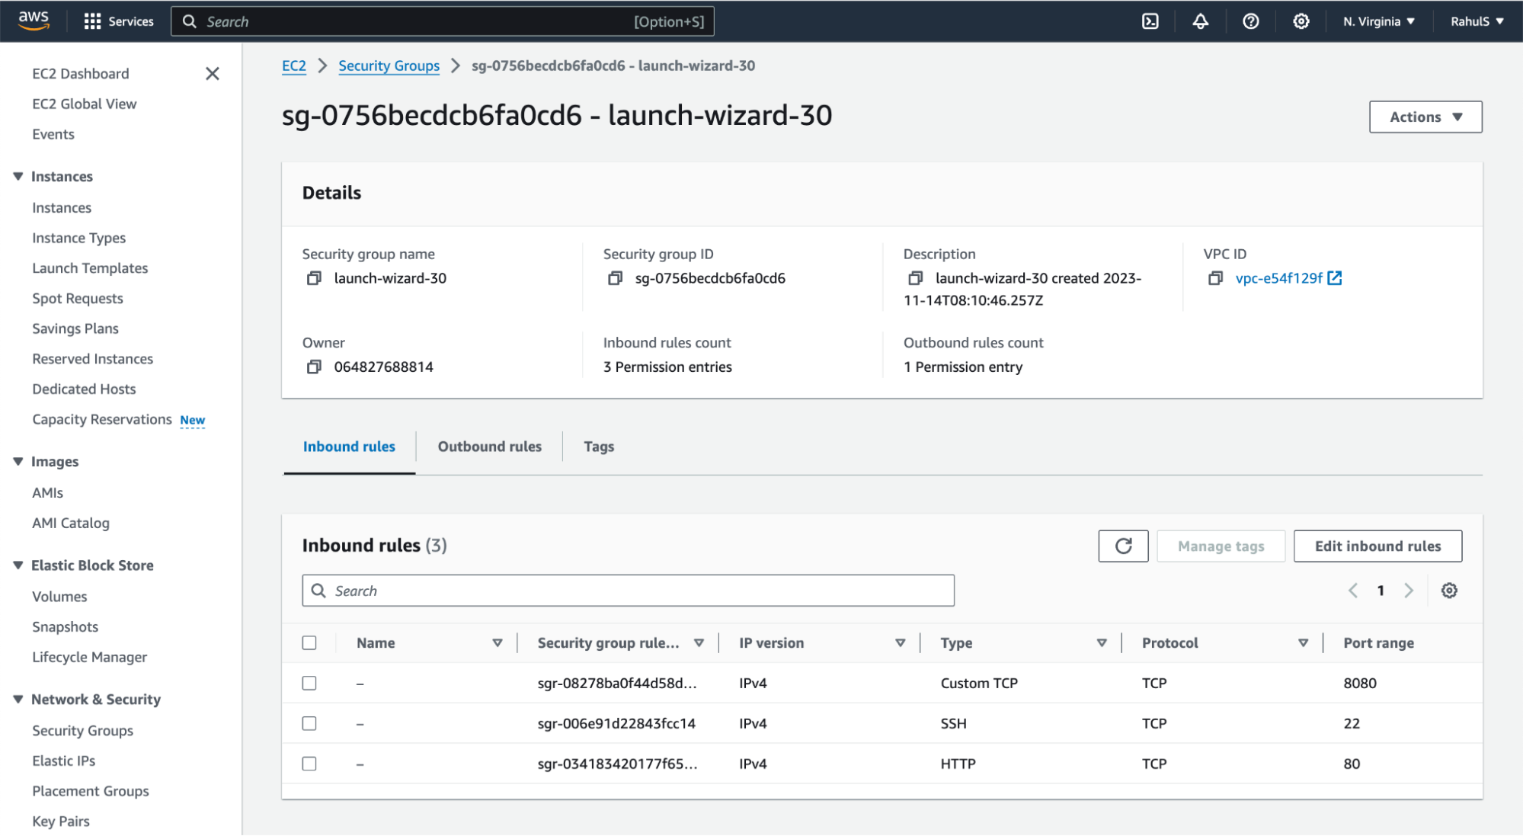The image size is (1523, 836).
Task: Check the HTTP rule row checkbox
Action: coord(309,763)
